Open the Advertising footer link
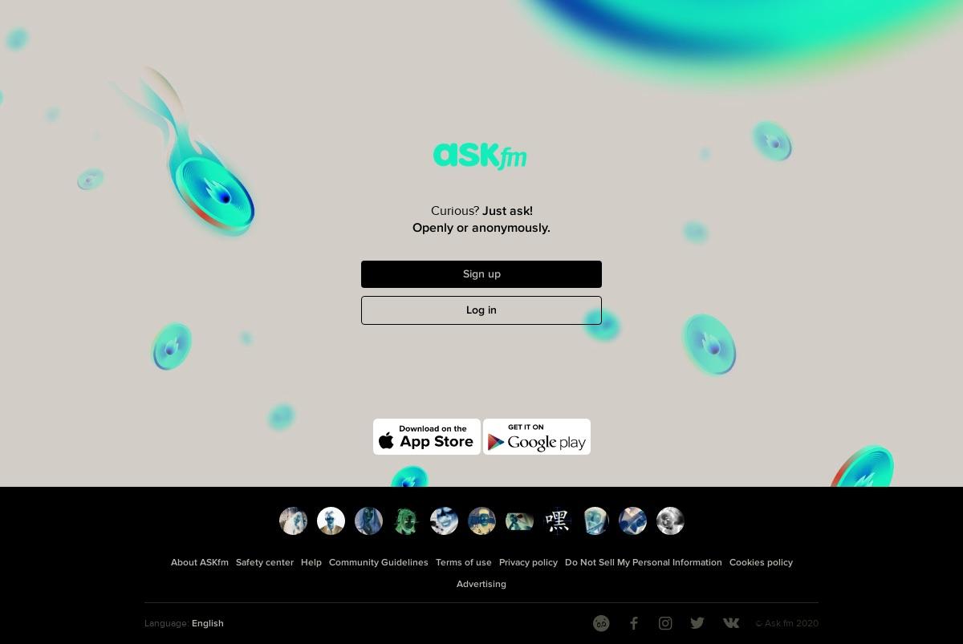The height and width of the screenshot is (644, 963). [x=481, y=584]
